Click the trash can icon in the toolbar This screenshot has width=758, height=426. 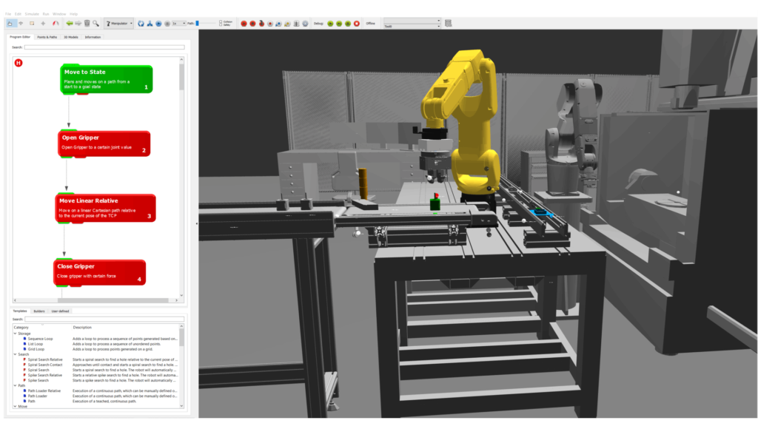point(86,23)
